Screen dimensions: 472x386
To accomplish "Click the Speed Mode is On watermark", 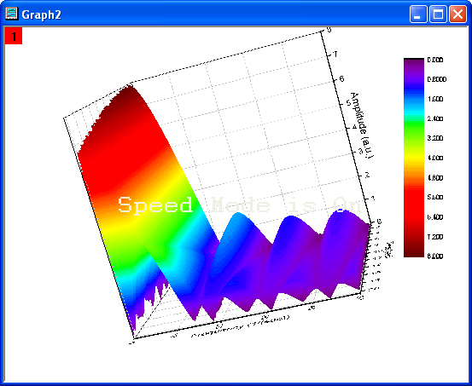I will click(240, 205).
